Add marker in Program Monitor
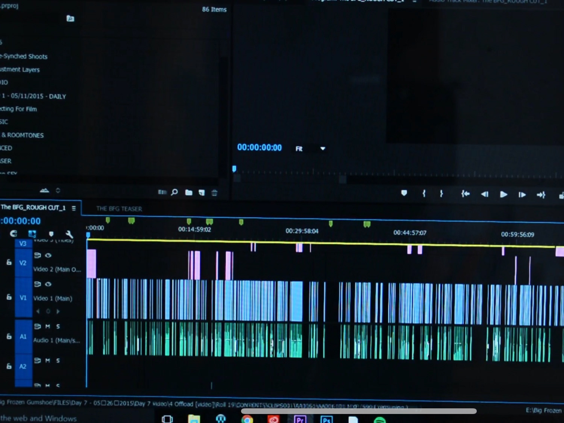 (404, 193)
